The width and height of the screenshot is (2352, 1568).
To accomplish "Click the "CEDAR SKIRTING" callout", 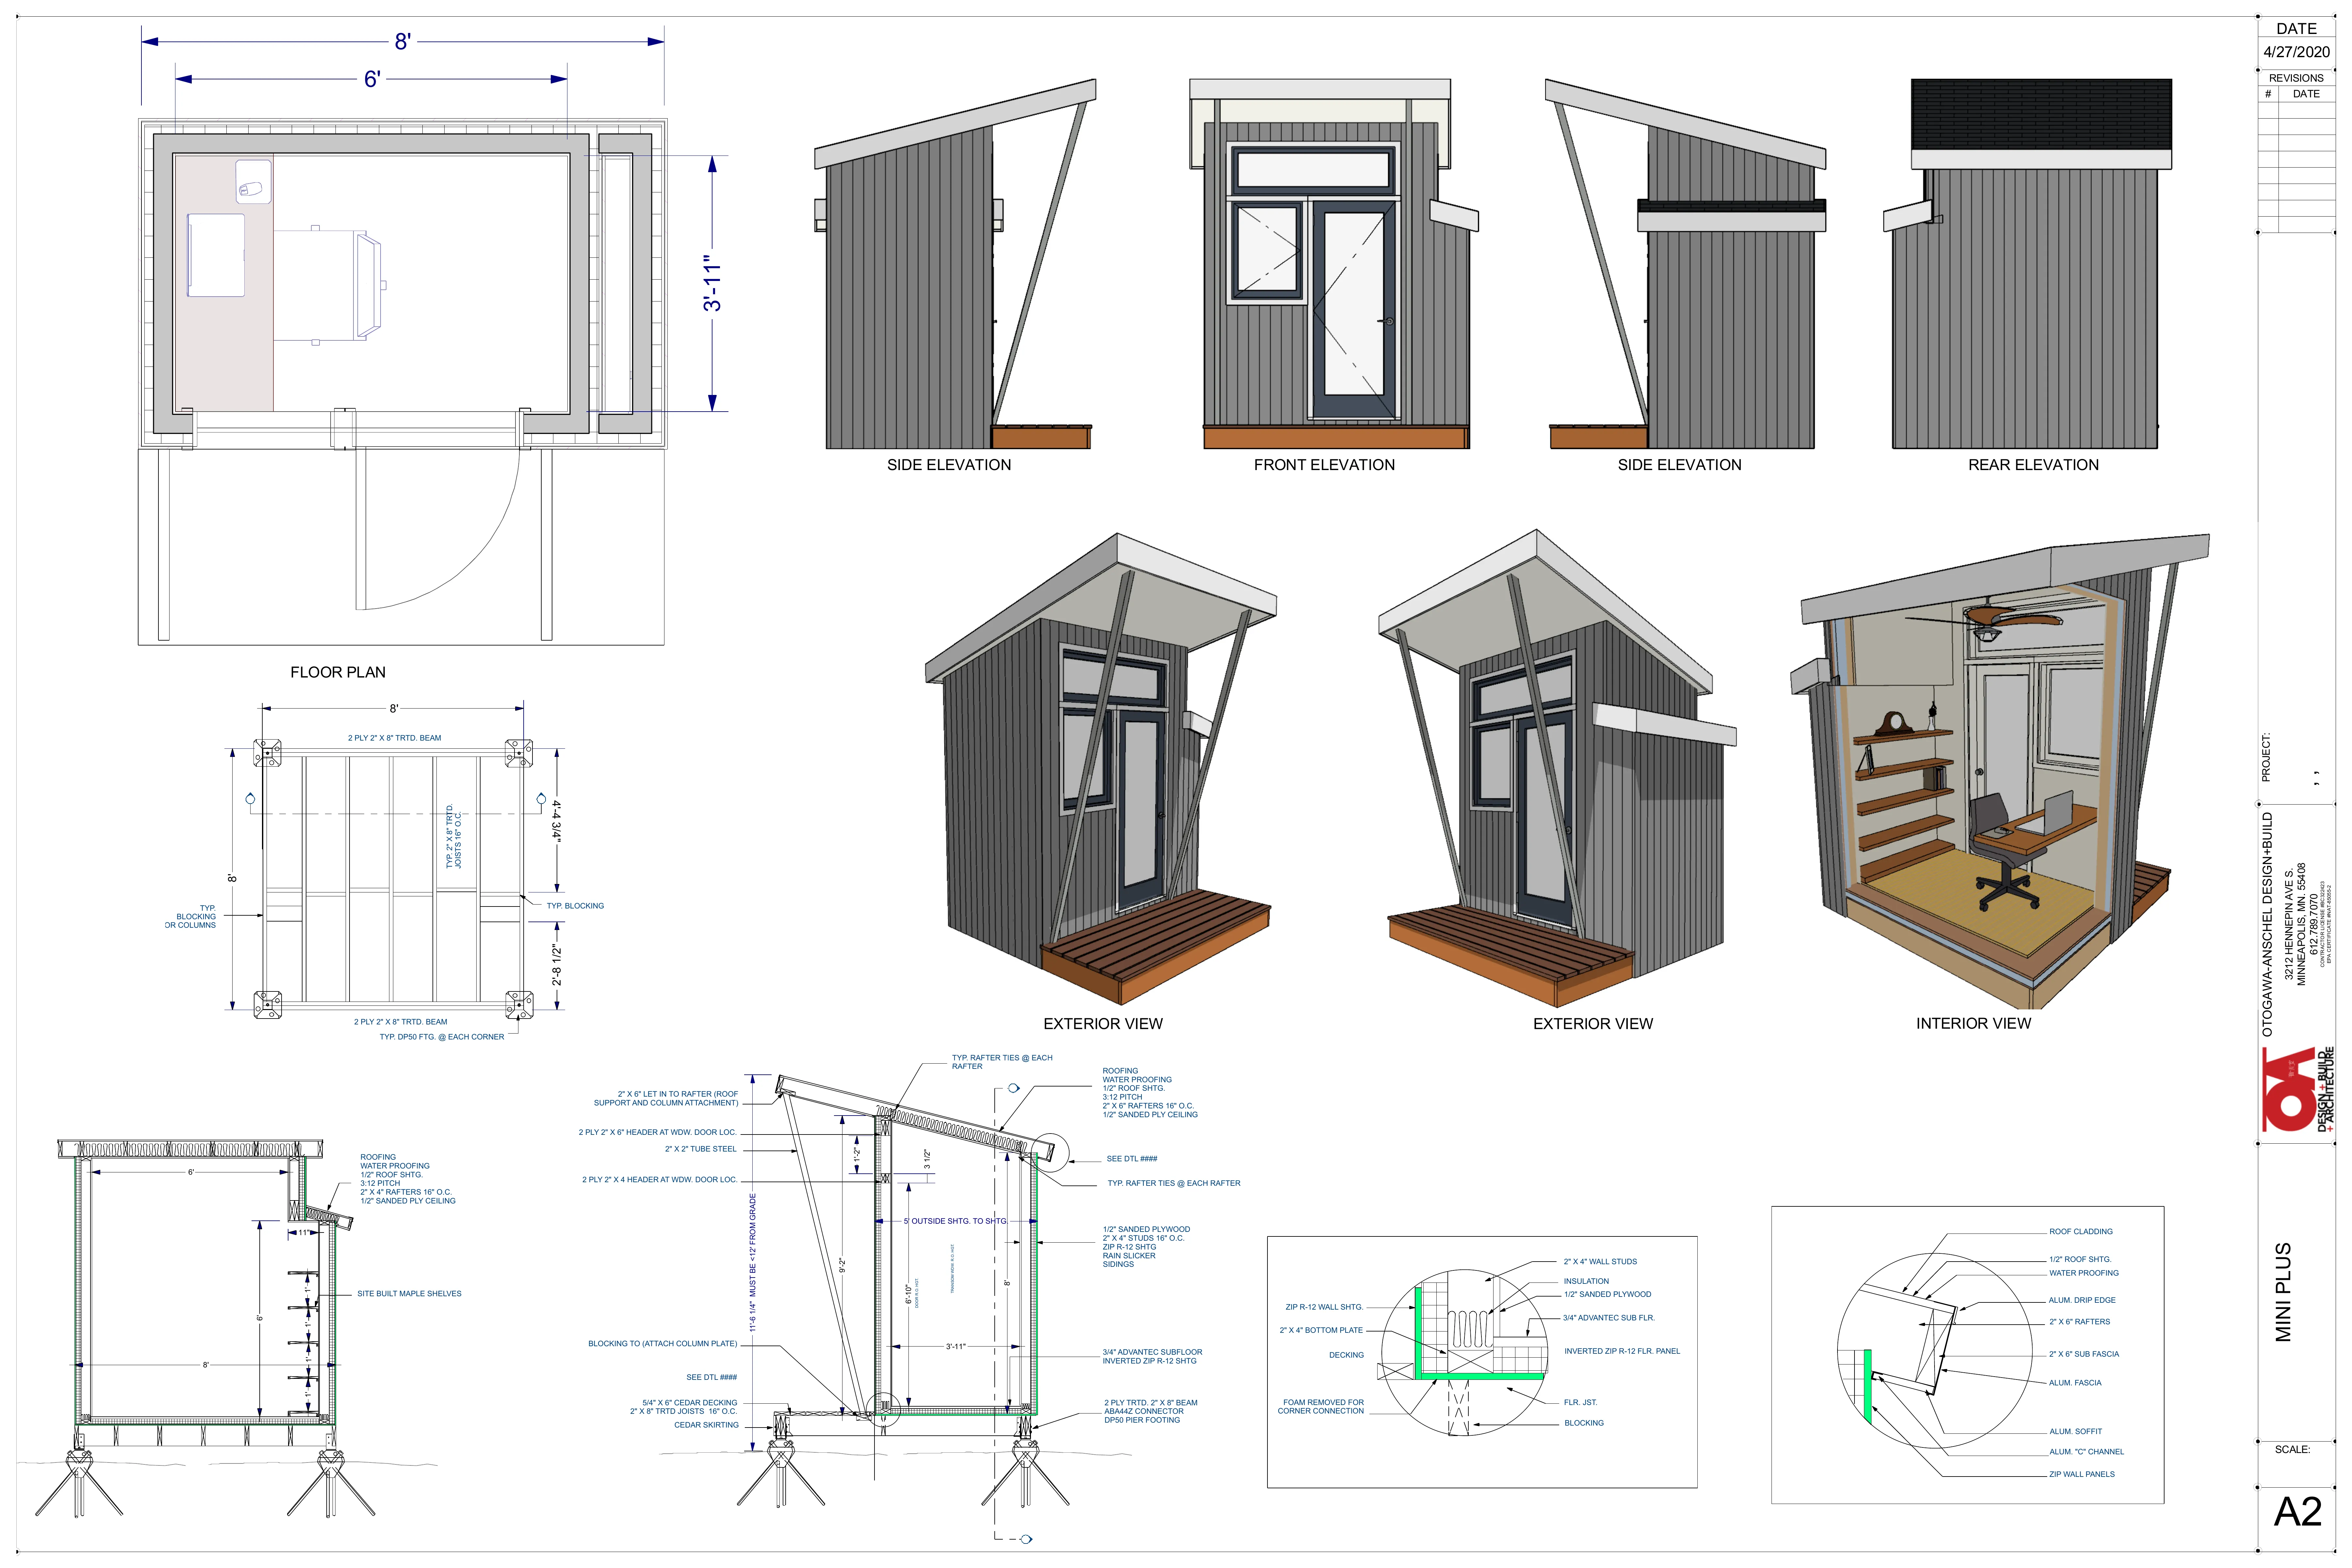I will click(x=706, y=1425).
